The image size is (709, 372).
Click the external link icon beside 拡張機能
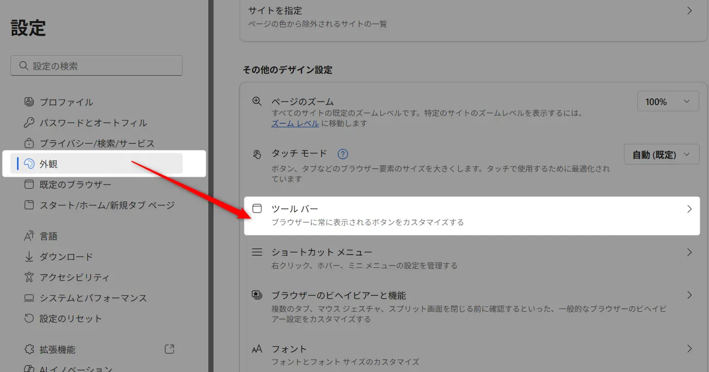tap(169, 349)
